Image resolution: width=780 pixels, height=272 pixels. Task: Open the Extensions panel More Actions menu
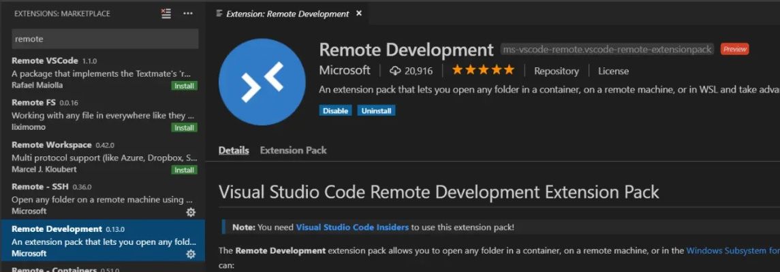coord(188,14)
